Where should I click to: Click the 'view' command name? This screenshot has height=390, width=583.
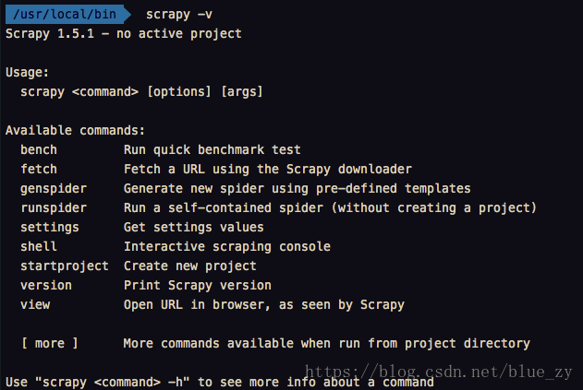[35, 304]
